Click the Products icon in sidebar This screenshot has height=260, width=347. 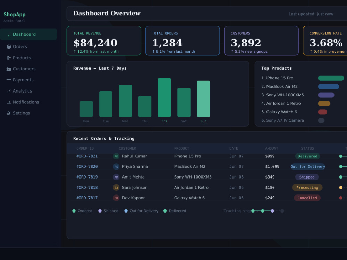click(9, 58)
